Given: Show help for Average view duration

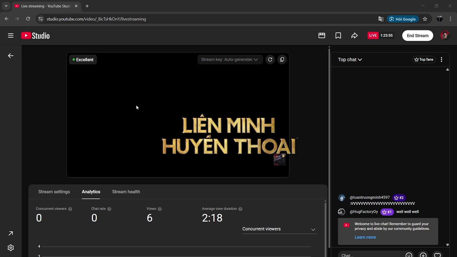Looking at the screenshot, I should [240, 209].
